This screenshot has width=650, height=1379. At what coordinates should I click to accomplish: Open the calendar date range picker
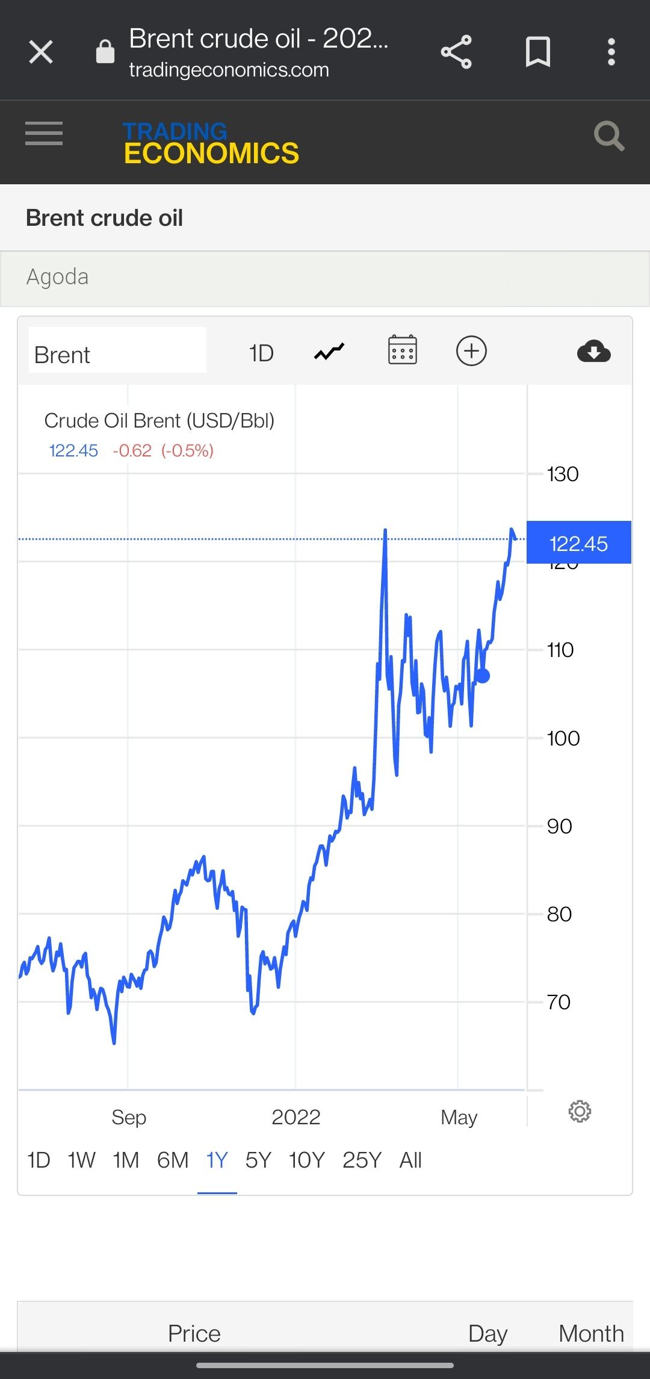[x=402, y=351]
